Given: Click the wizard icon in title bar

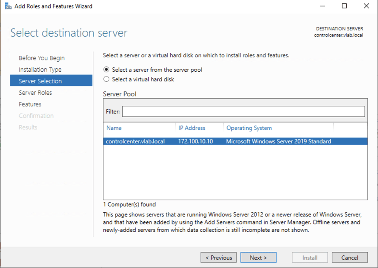Looking at the screenshot, I should point(8,6).
